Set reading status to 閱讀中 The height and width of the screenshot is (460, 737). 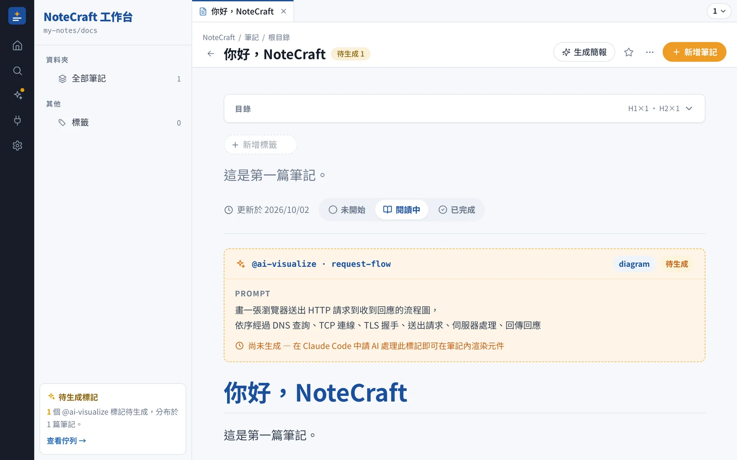click(402, 210)
